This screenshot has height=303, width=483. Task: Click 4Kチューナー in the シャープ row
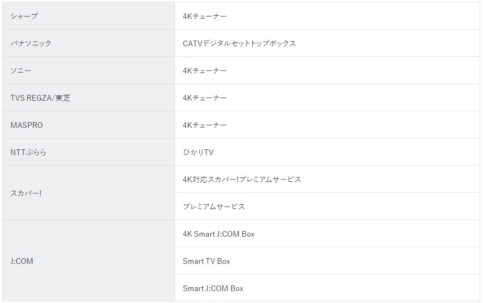coord(204,16)
